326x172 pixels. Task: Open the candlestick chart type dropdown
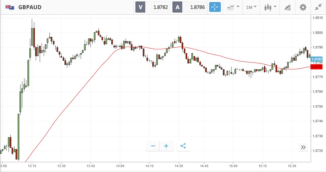point(270,7)
